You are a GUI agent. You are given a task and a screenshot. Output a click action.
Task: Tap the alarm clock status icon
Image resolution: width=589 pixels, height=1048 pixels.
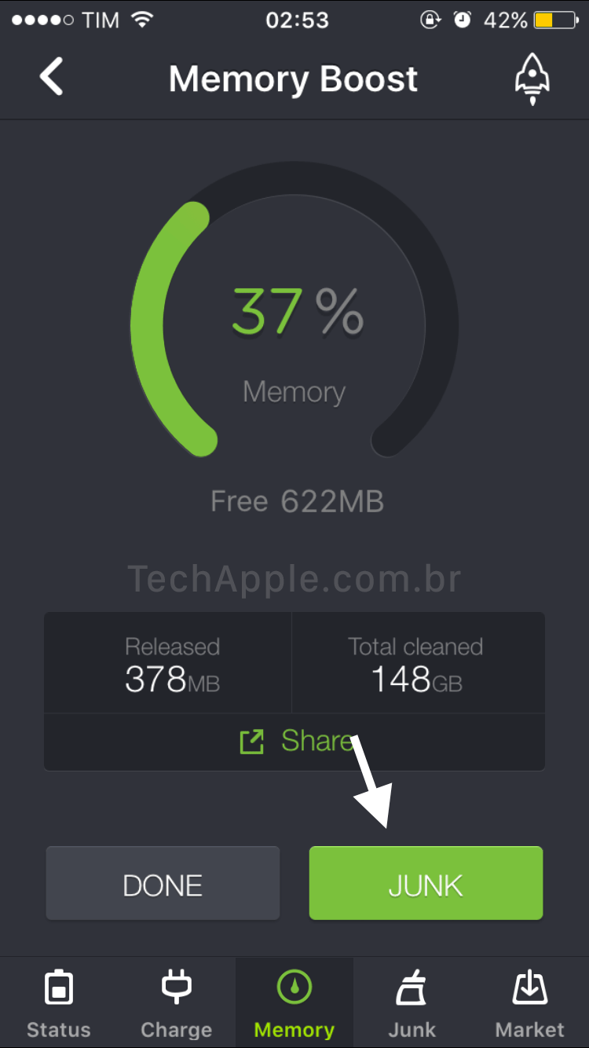(x=463, y=20)
